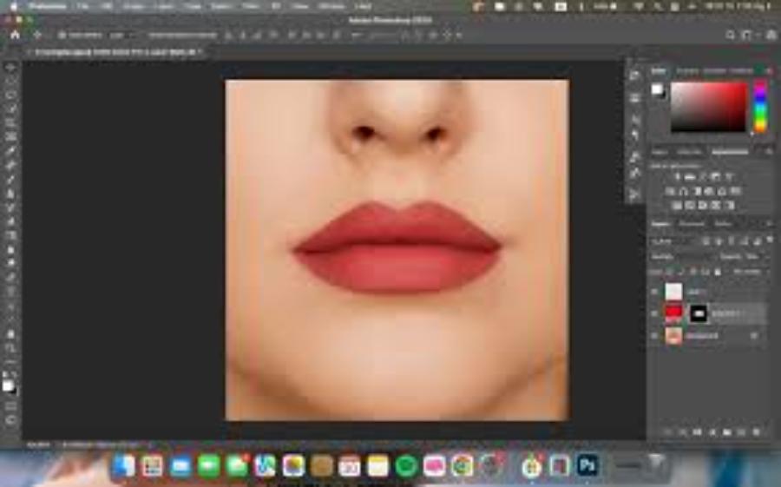Click the foreground color box in the toolbar
The image size is (781, 487).
8,385
